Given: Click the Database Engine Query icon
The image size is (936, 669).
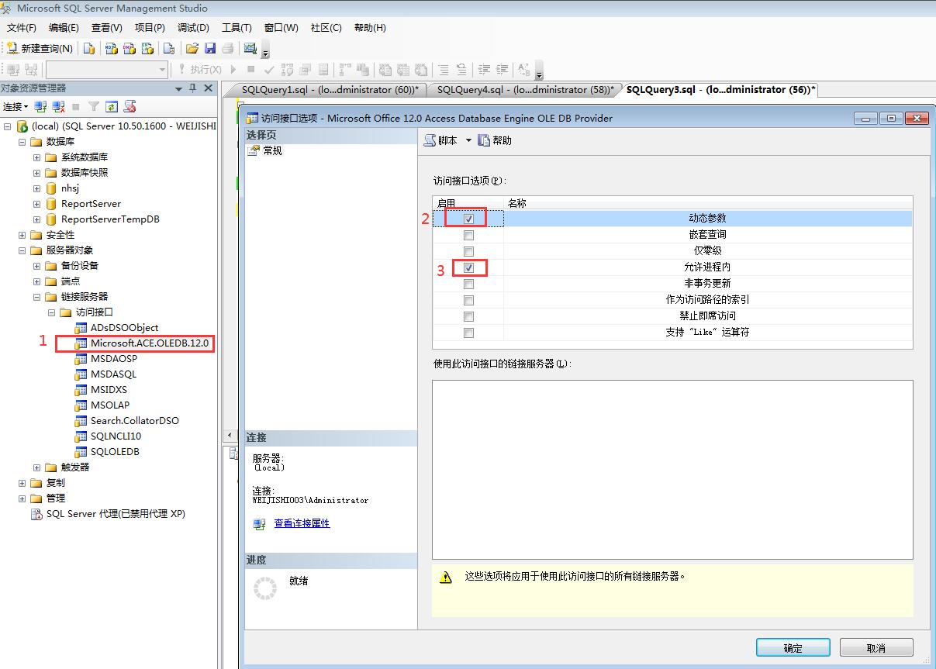Looking at the screenshot, I should tap(89, 48).
